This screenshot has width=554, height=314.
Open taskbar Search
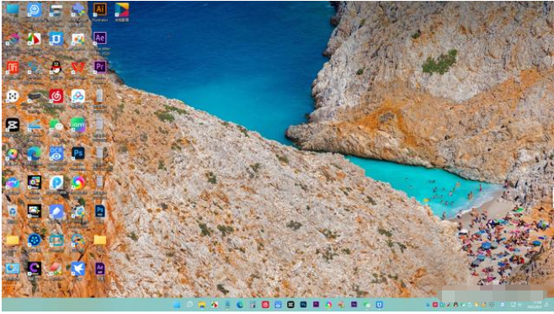pyautogui.click(x=189, y=305)
